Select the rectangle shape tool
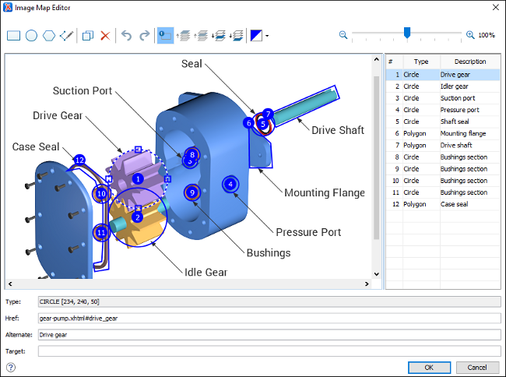 click(x=13, y=36)
